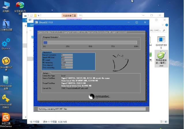
Task: Click the E:\ title of rear Explorer
Action: click(81, 16)
